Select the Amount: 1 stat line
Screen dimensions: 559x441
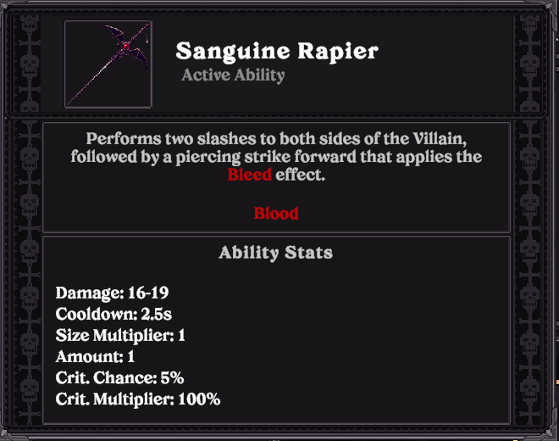click(95, 357)
